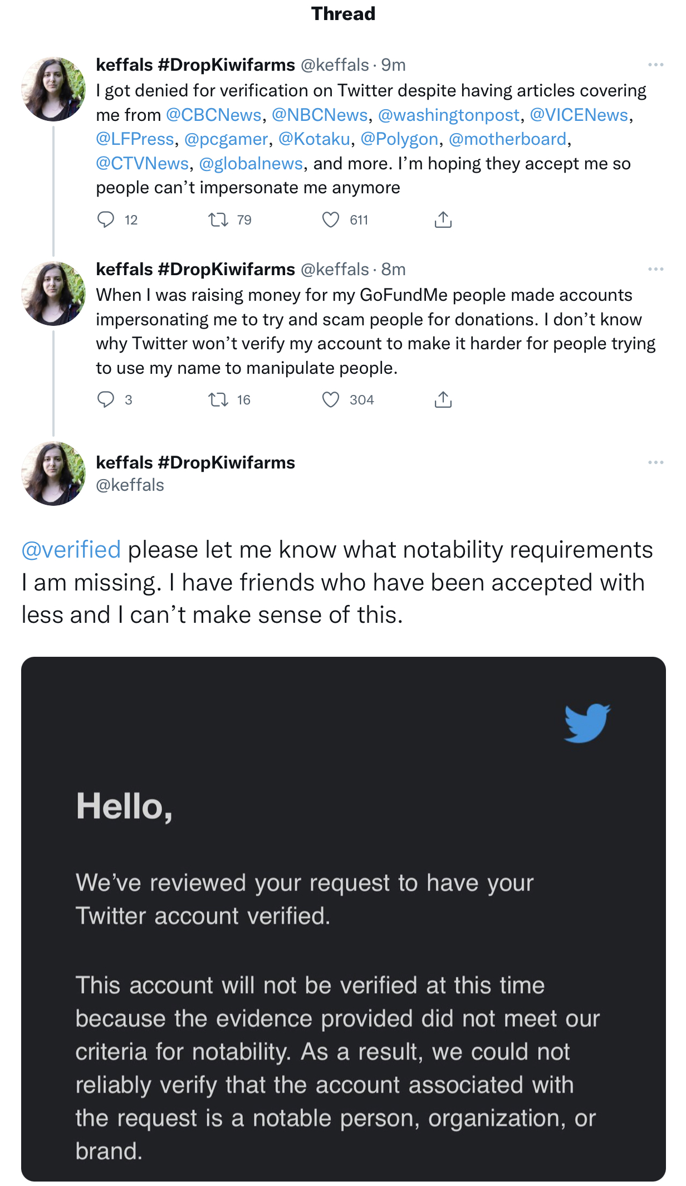
Task: Share the GoFundMe impersonation tweet
Action: tap(443, 399)
